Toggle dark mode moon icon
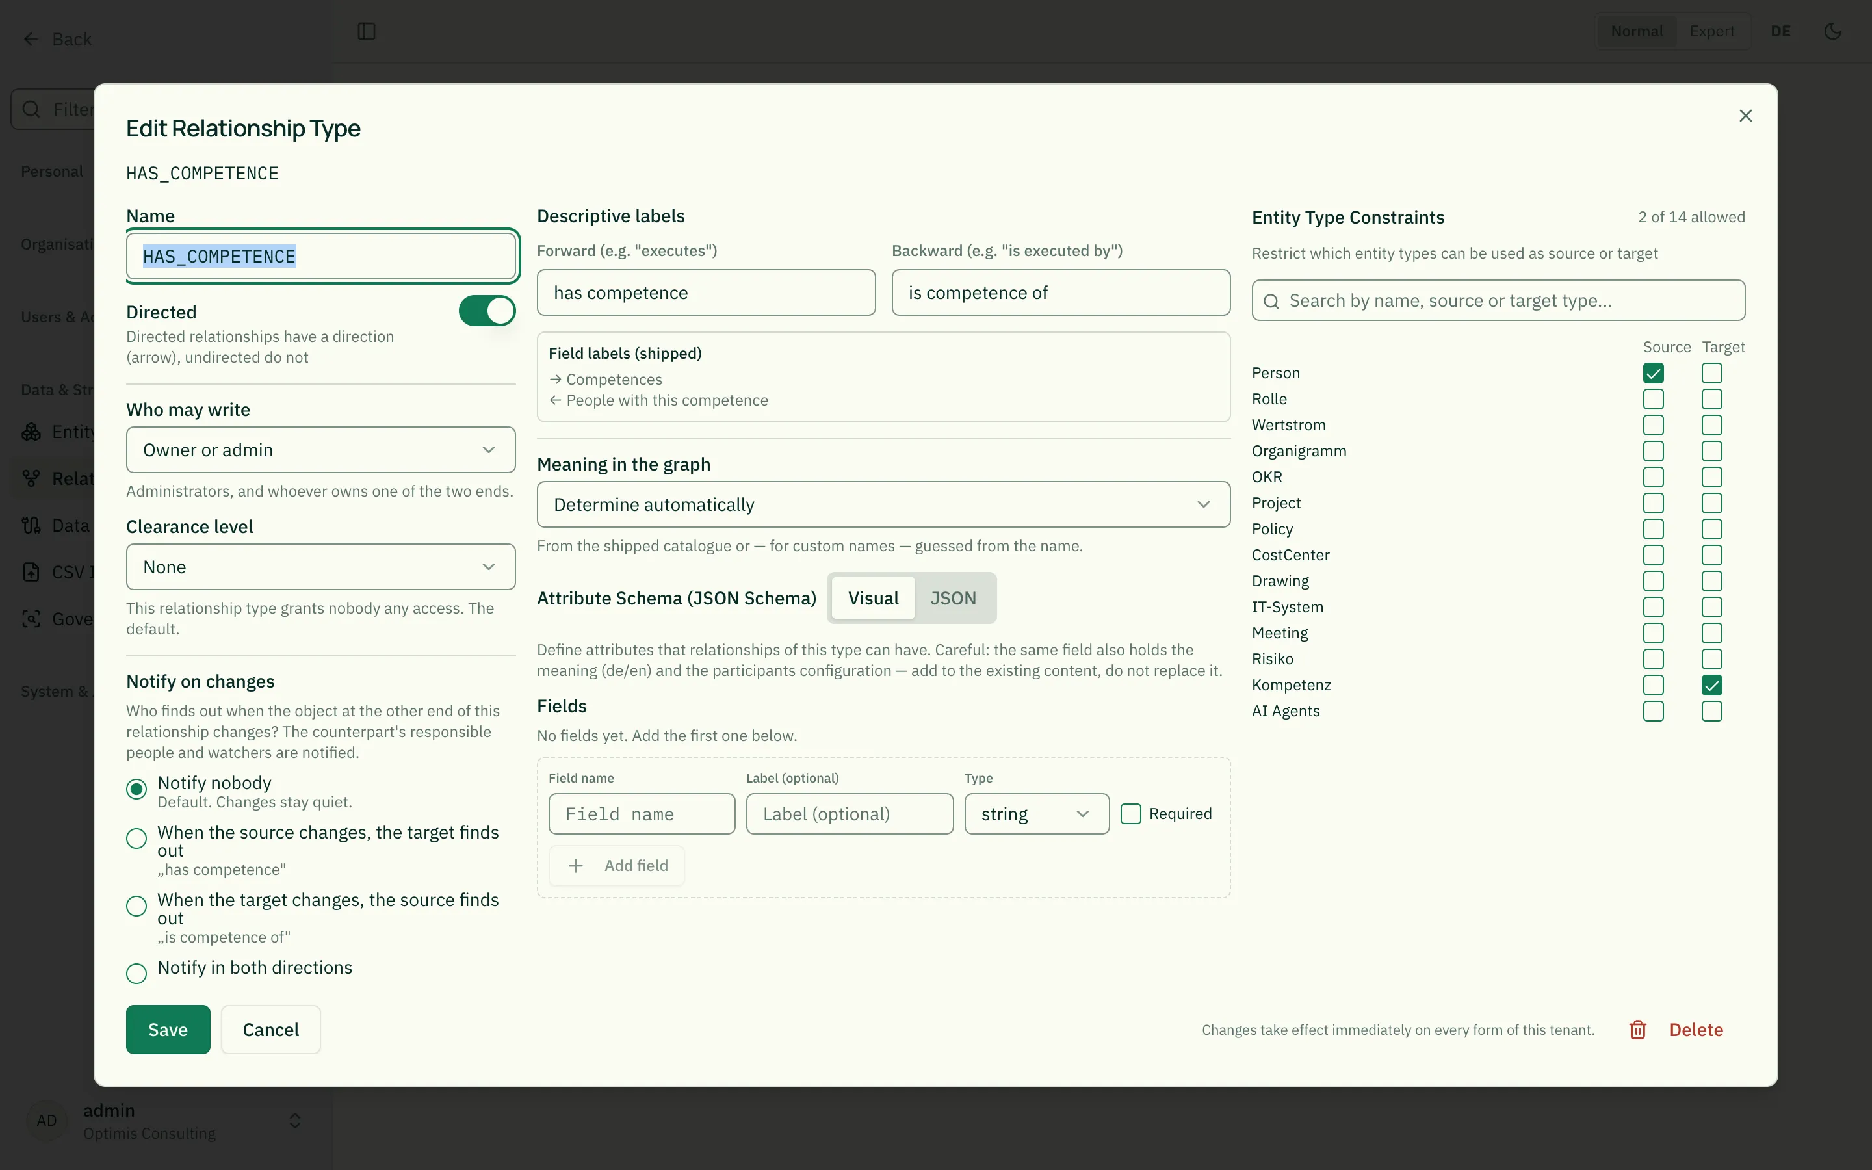The width and height of the screenshot is (1872, 1170). pyautogui.click(x=1832, y=32)
